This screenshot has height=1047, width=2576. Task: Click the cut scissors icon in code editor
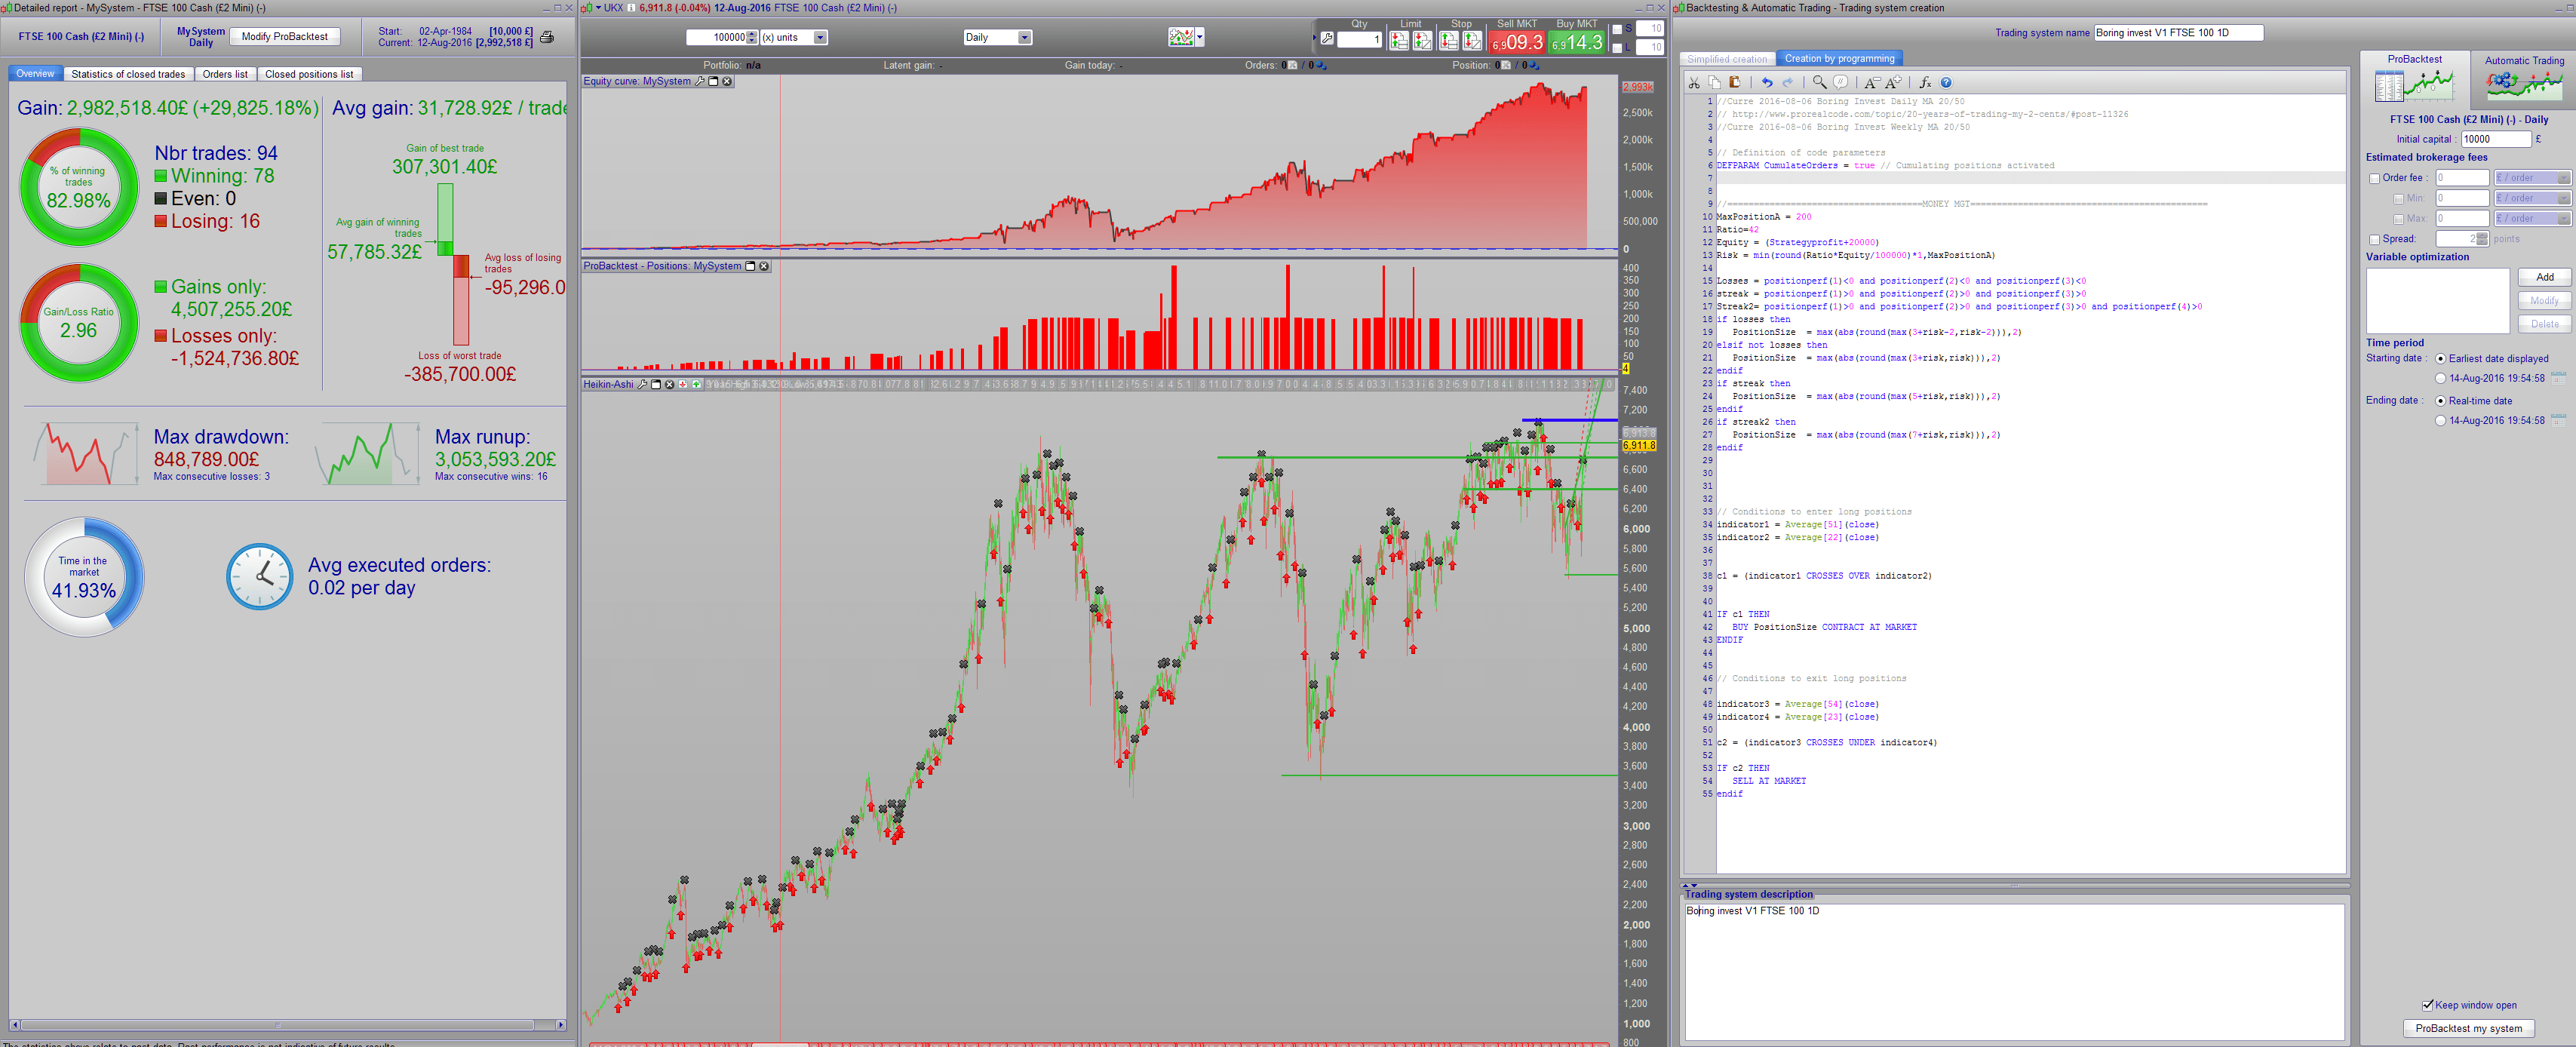coord(1694,83)
